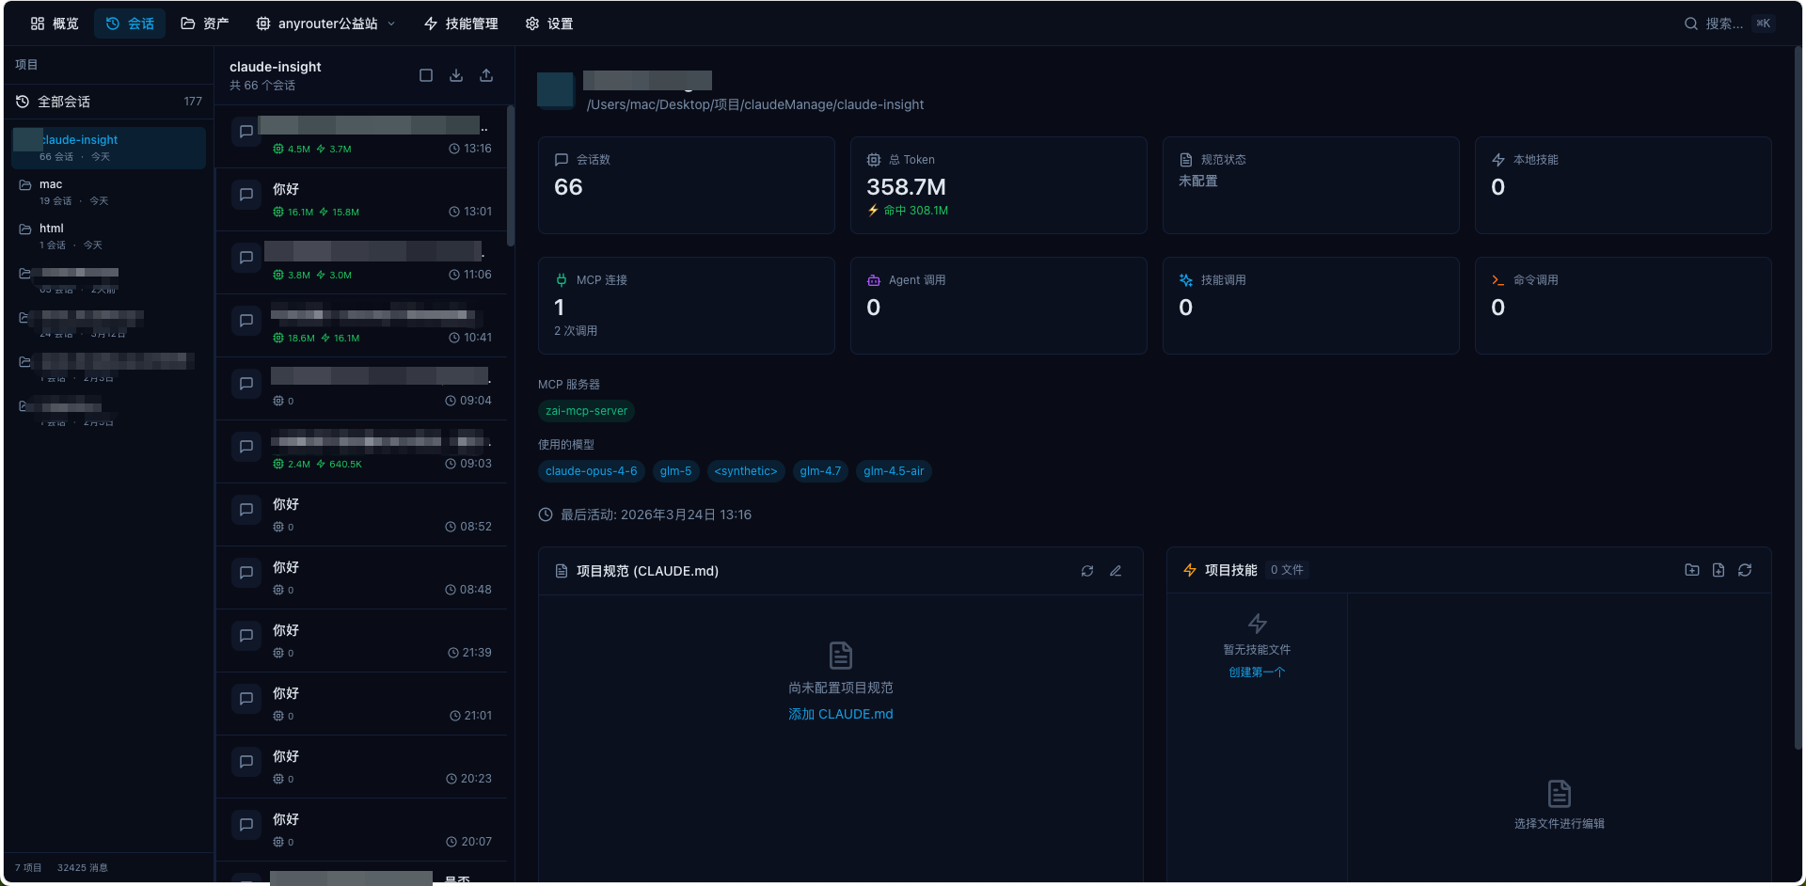
Task: Click the claude-opus-4-6 model tag
Action: [x=591, y=471]
